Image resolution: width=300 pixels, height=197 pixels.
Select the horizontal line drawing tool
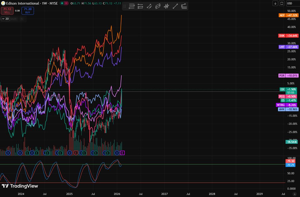pyautogui.click(x=132, y=6)
